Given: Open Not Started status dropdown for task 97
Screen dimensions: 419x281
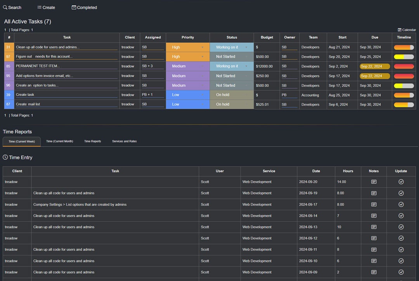Looking at the screenshot, I should (232, 57).
